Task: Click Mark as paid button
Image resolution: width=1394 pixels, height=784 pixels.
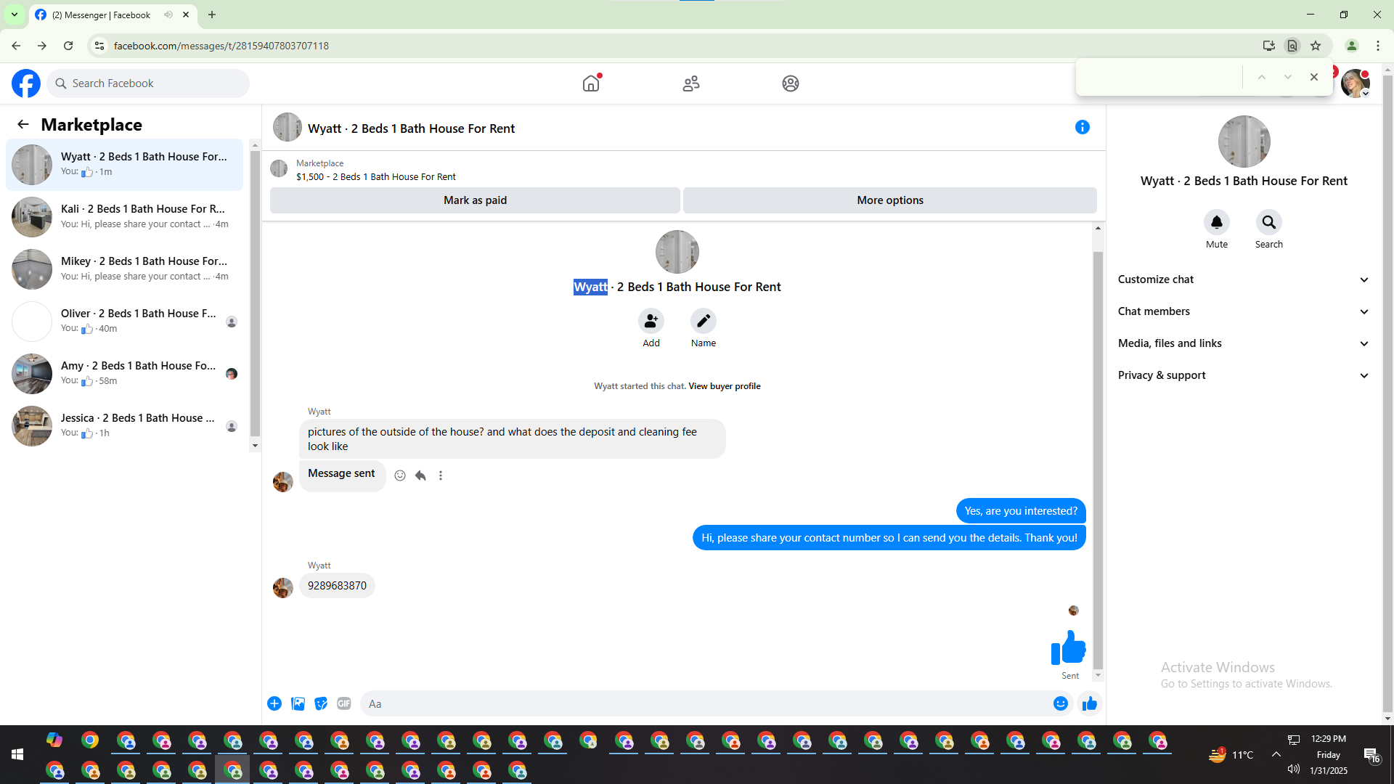Action: 475,200
